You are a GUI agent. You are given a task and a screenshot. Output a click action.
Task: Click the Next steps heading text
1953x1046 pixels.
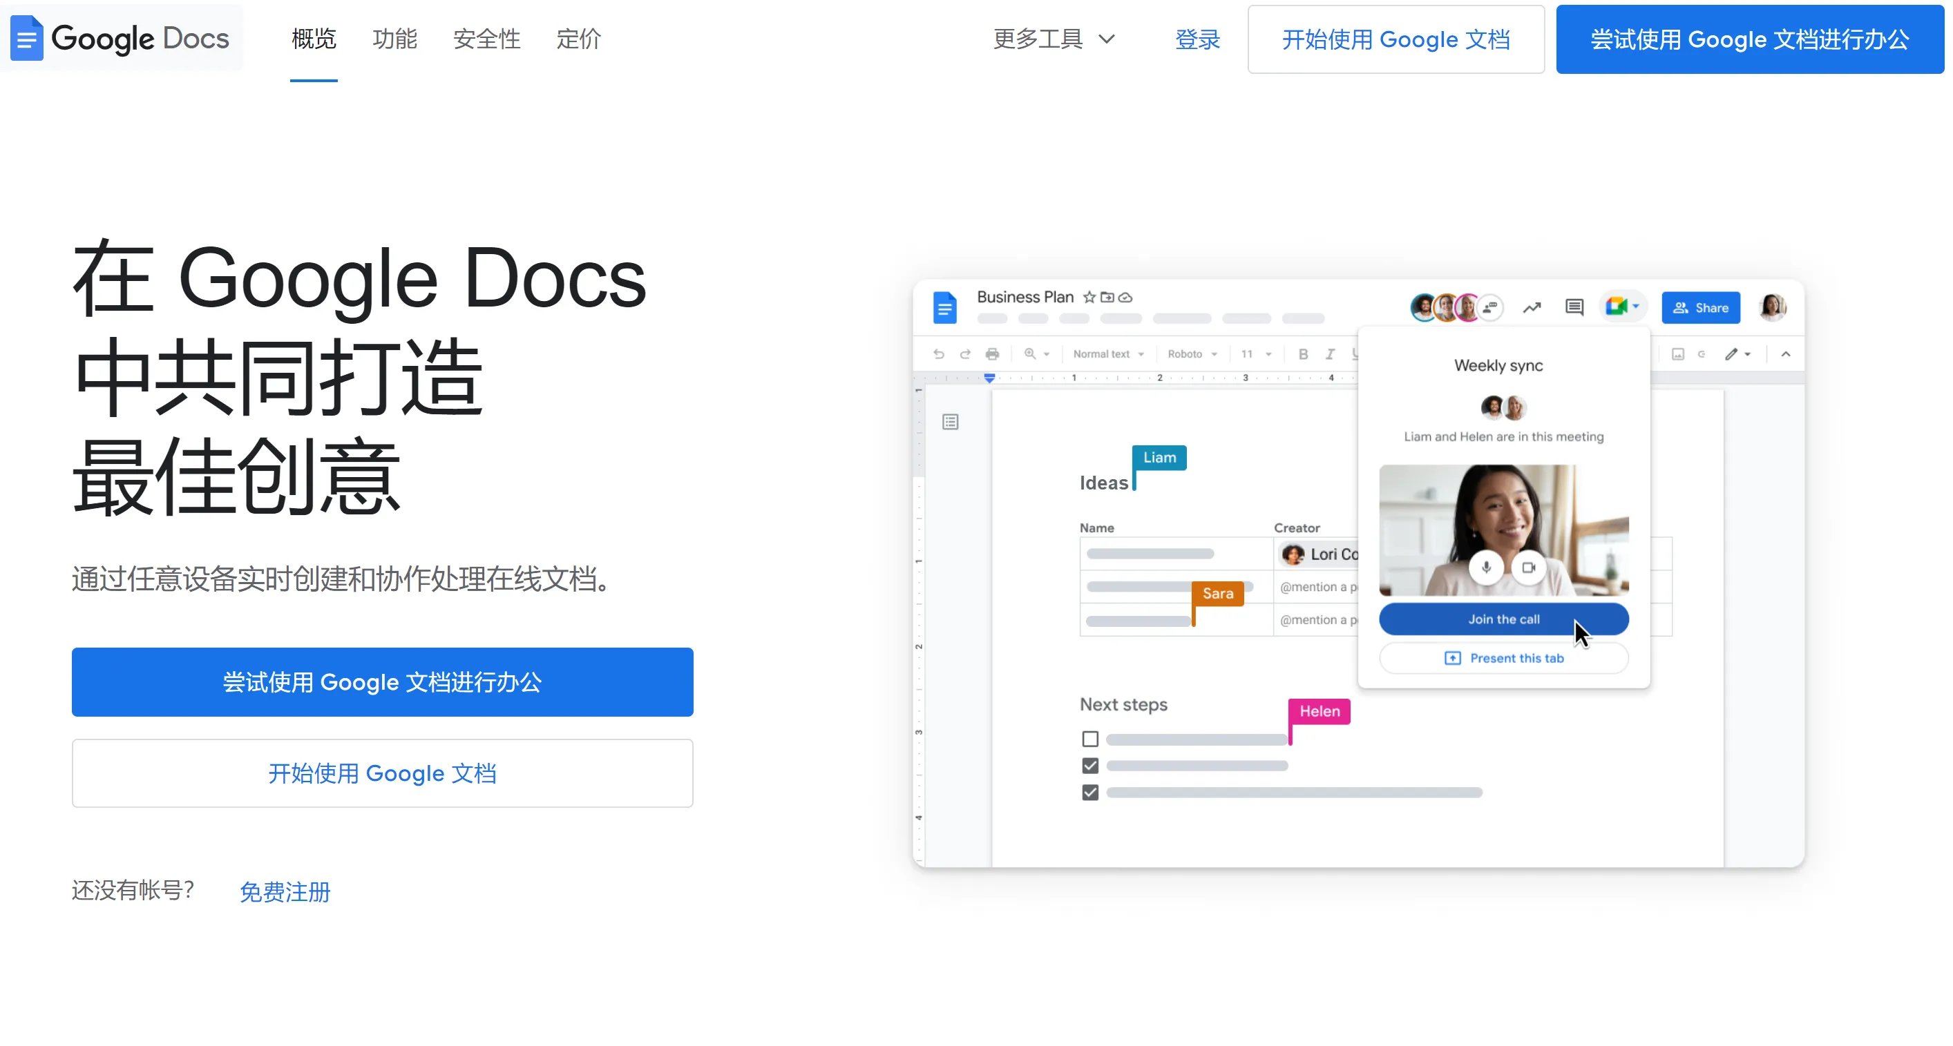pos(1123,704)
